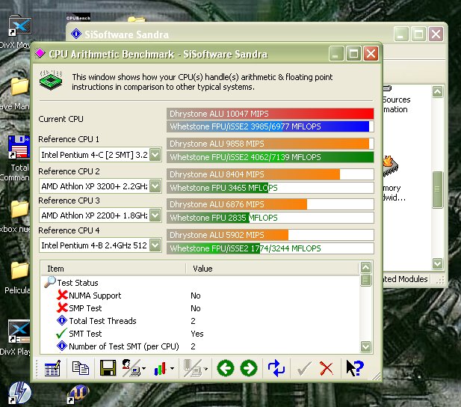Viewport: 461px width, 407px height.
Task: Open the Reference CPU 1 dropdown
Action: pos(155,154)
